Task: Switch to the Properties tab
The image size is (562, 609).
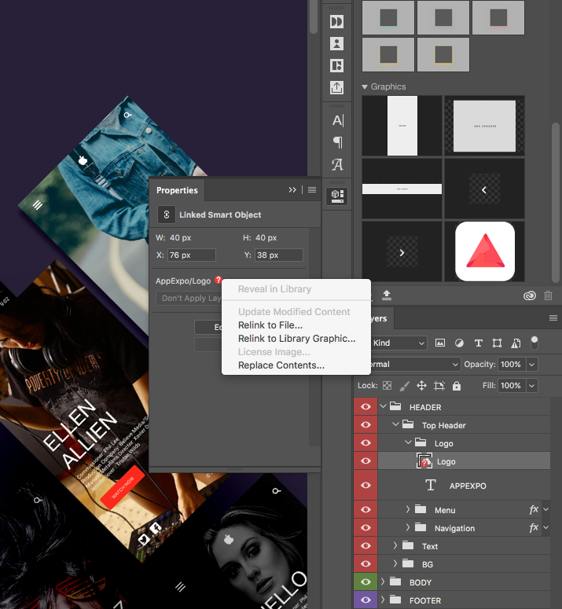Action: coord(177,190)
